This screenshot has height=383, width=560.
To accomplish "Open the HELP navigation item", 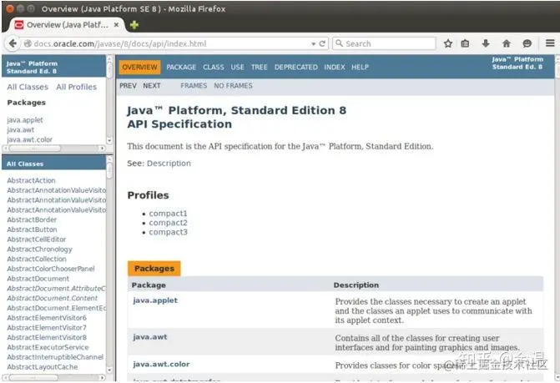I will 360,67.
